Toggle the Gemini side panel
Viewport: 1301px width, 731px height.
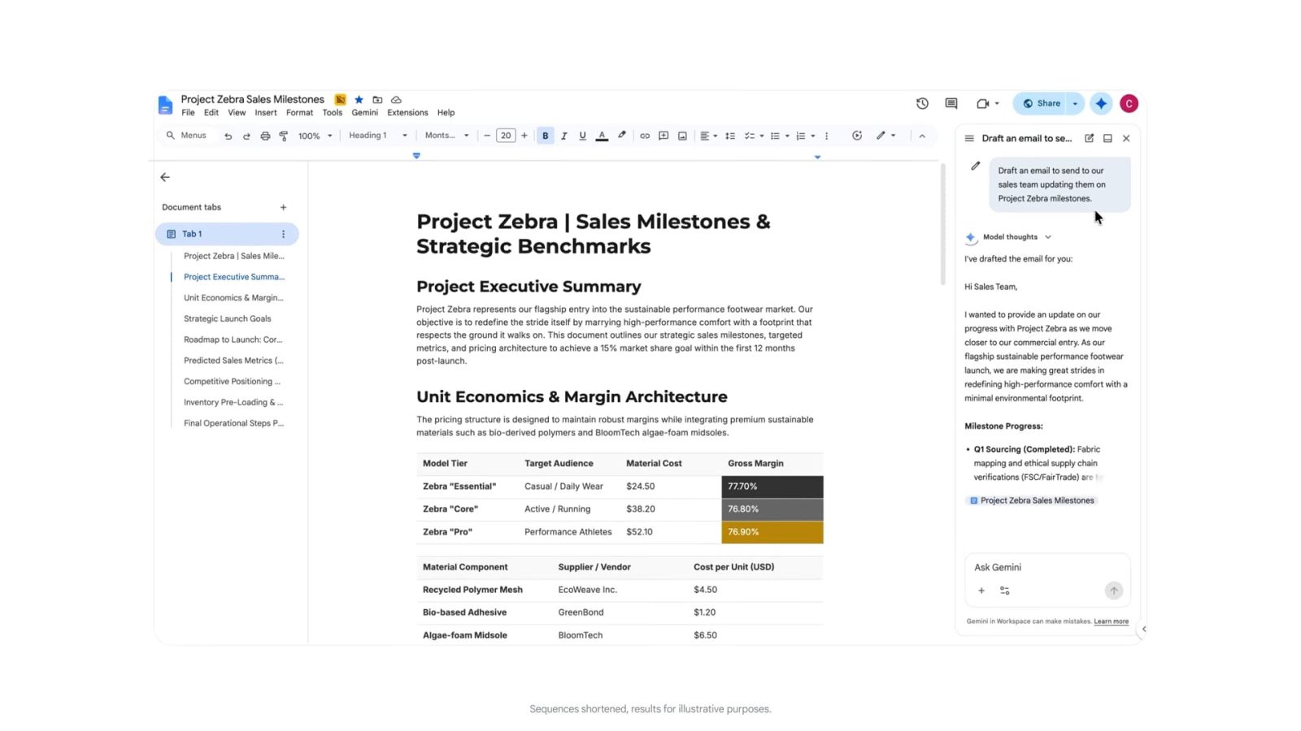point(1101,103)
